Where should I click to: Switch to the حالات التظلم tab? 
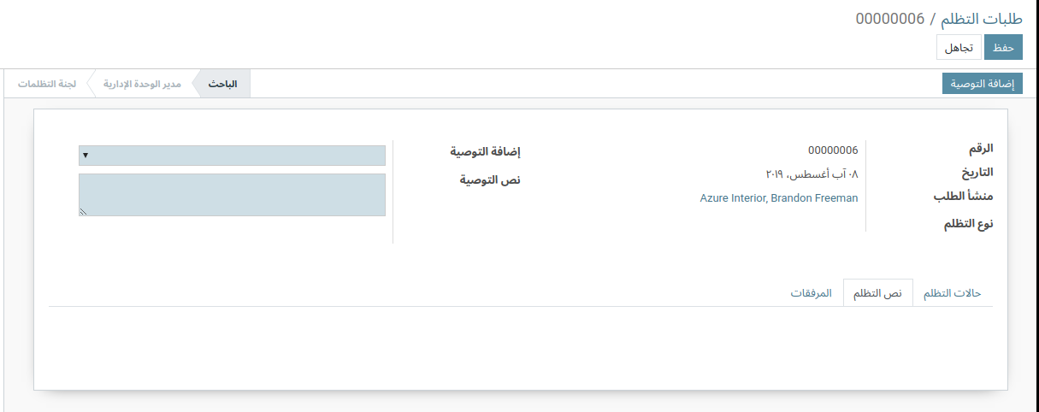(952, 293)
